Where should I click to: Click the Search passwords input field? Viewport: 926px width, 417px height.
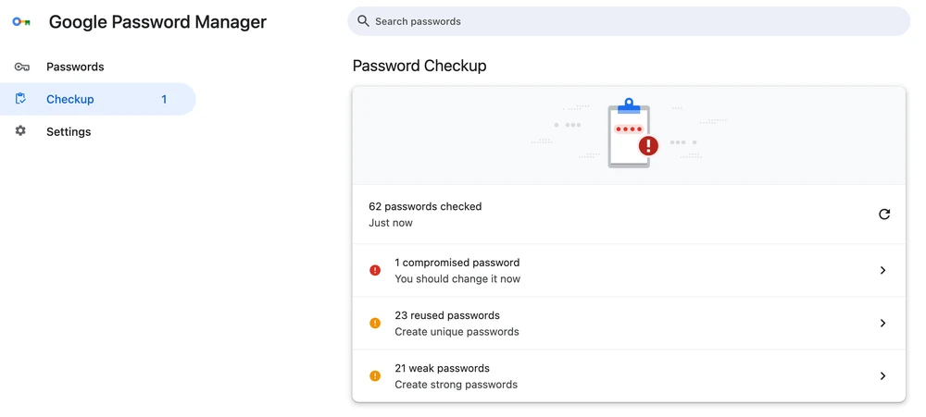coord(630,21)
